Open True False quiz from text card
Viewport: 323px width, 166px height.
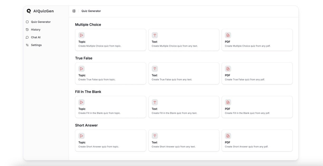click(x=184, y=74)
